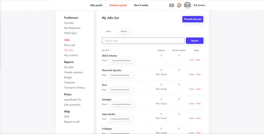Go to How it works page

141,5
